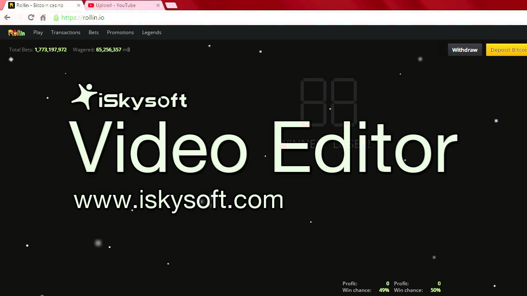Click the Withdraw button

tap(465, 50)
